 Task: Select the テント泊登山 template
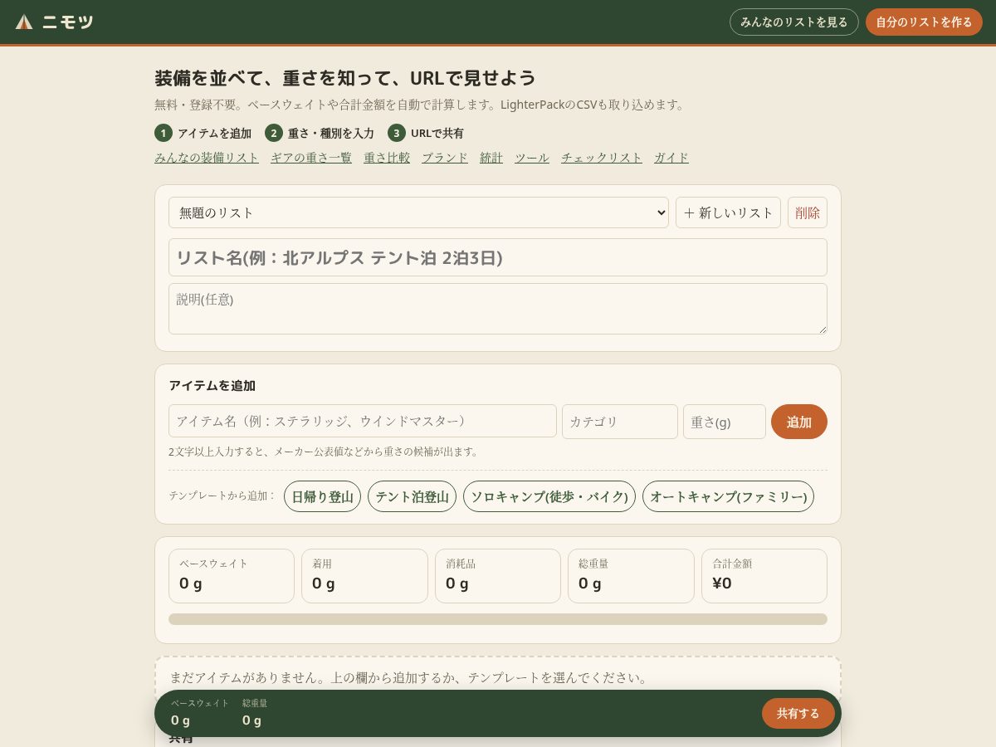coord(412,496)
